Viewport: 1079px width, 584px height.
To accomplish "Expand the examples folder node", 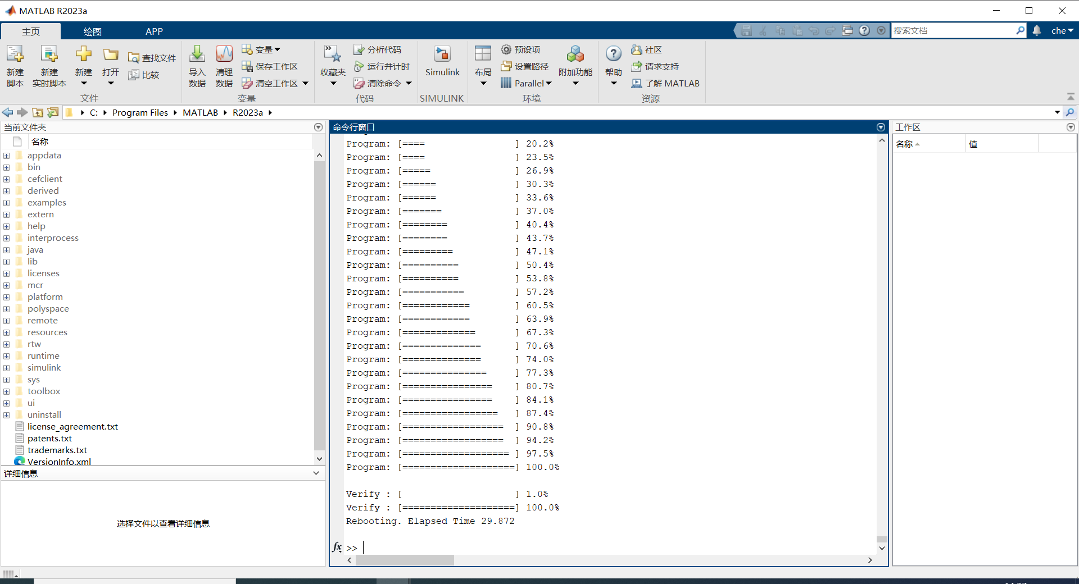I will point(7,203).
